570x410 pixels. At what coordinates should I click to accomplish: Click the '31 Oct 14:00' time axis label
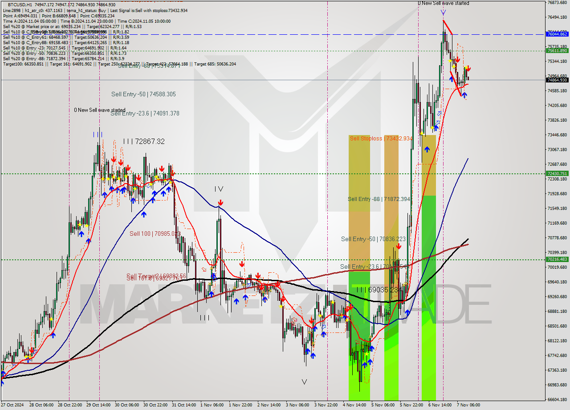[x=184, y=405]
